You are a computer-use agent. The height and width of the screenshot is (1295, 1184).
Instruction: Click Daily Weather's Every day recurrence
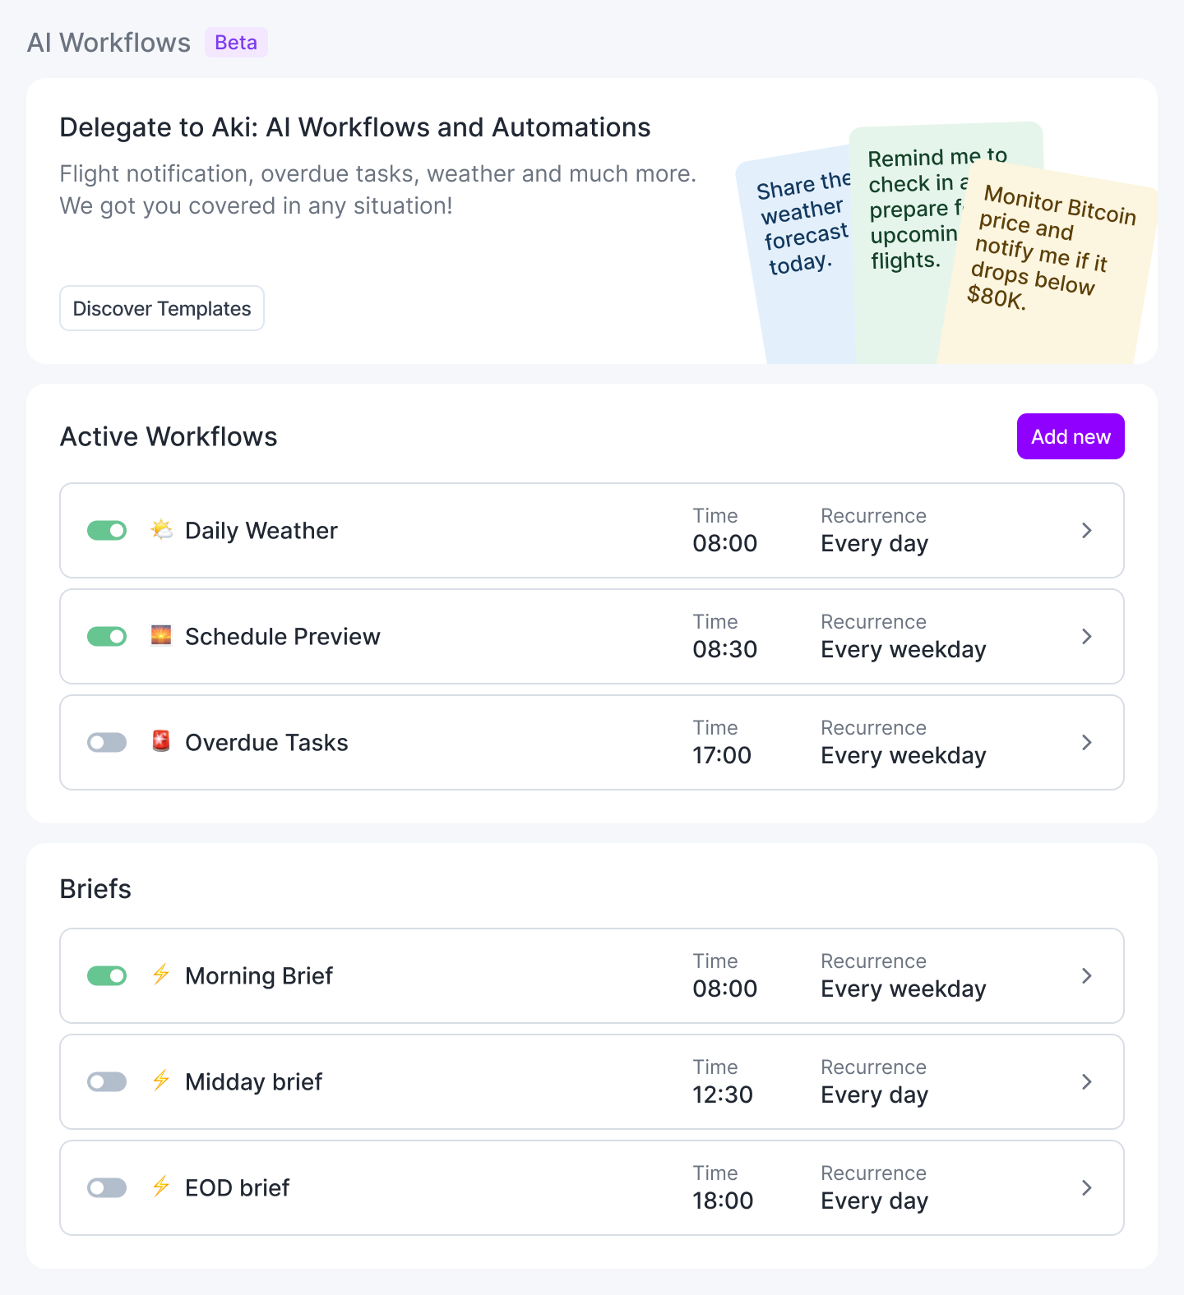(875, 544)
